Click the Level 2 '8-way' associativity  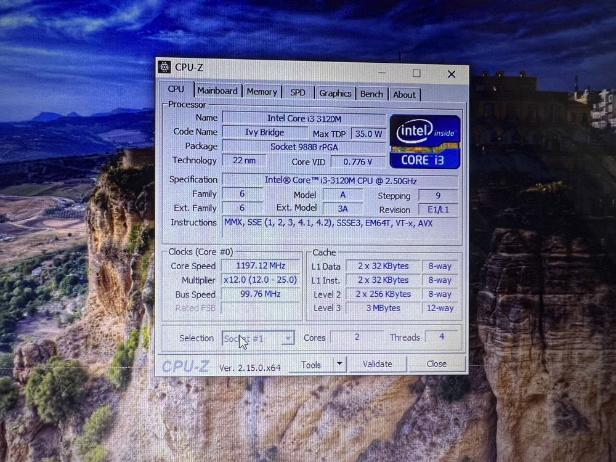point(440,294)
